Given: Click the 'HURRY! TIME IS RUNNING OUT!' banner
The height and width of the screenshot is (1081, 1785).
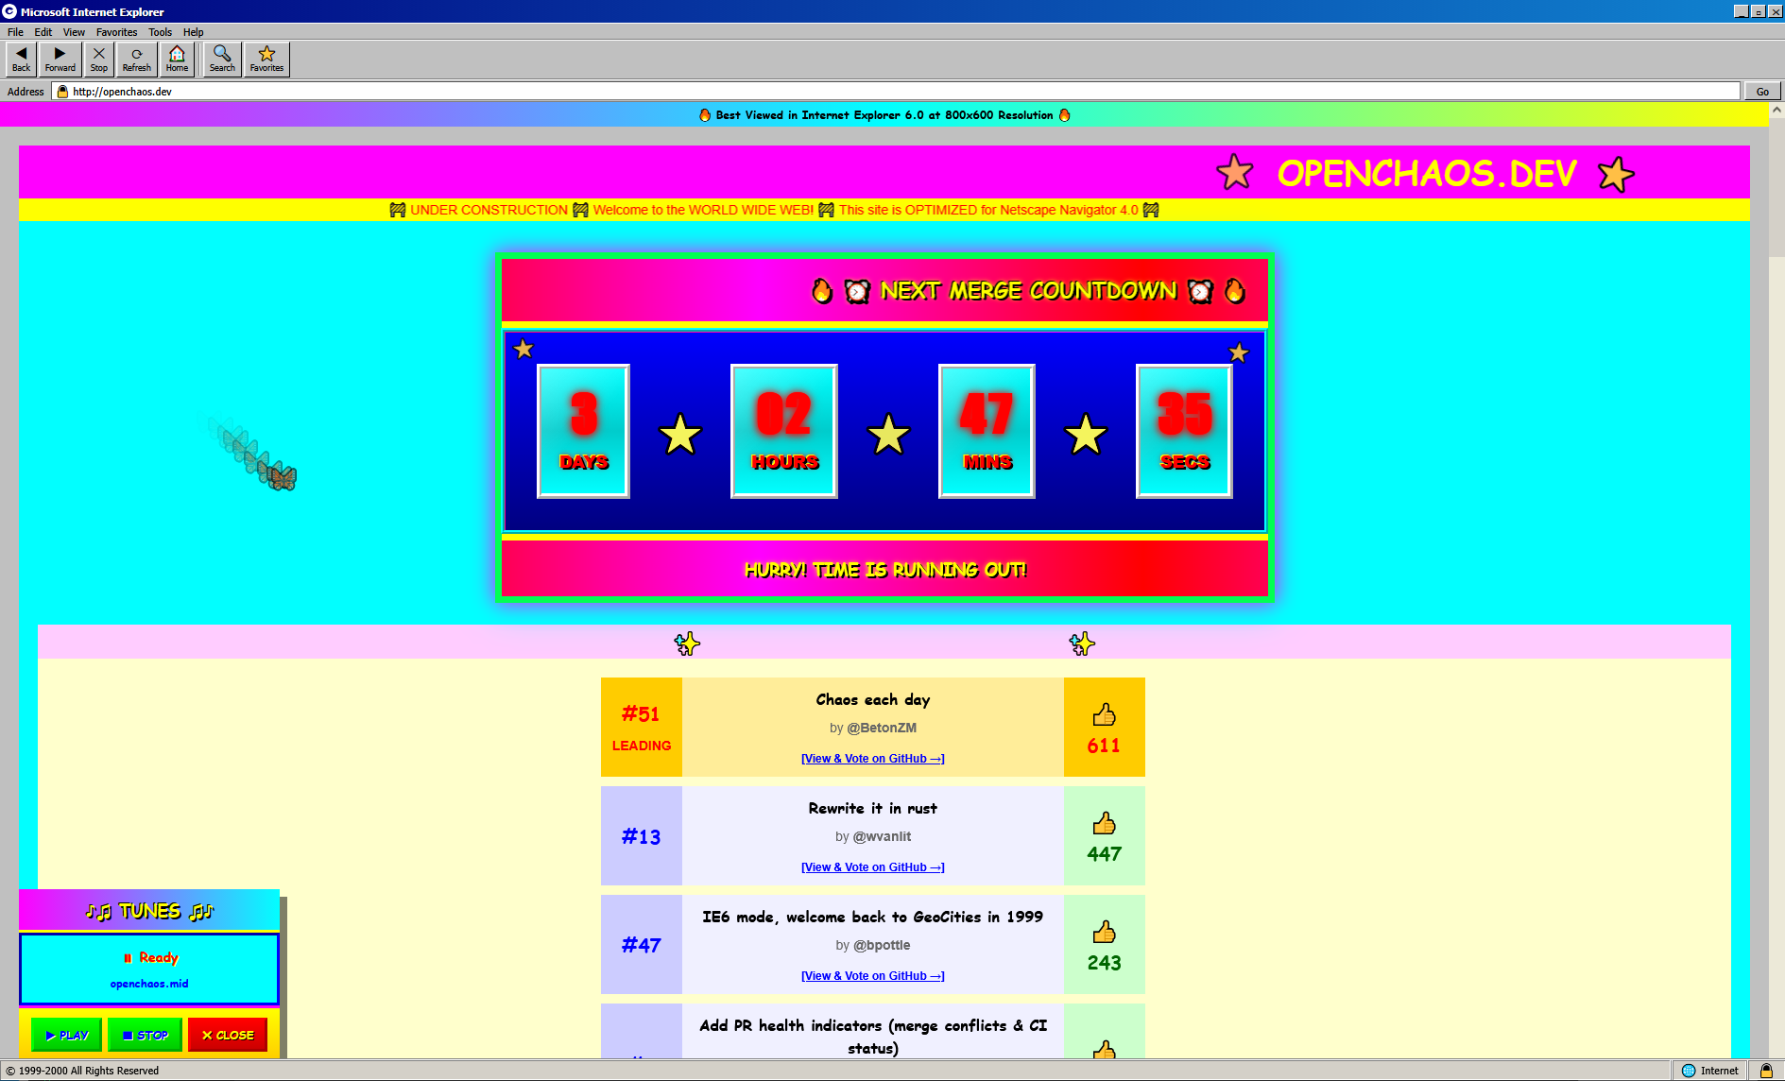Looking at the screenshot, I should (x=885, y=570).
